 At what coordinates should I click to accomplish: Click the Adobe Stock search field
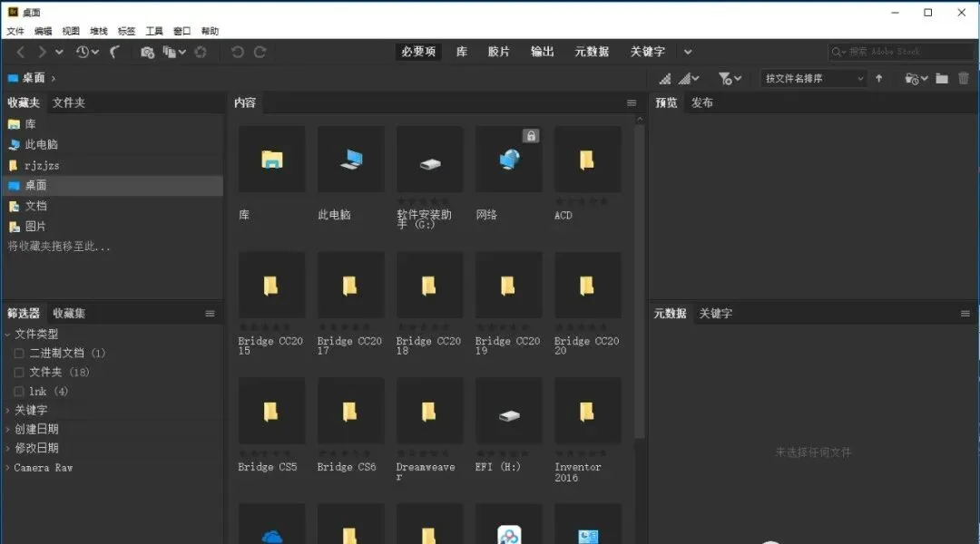tap(901, 52)
